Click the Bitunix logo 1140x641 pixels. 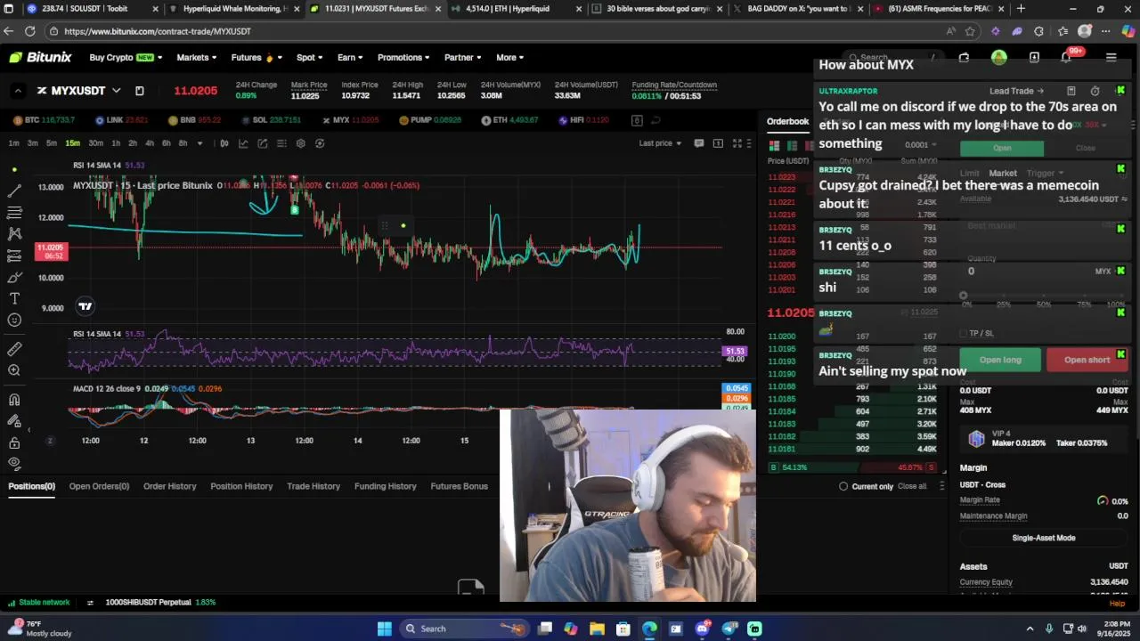pos(40,57)
